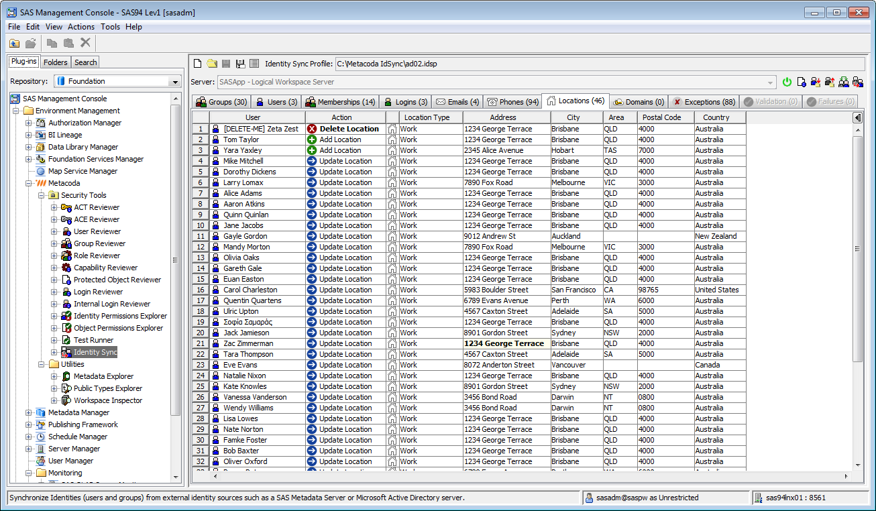Create a new Identity Sync Profile (blank page icon)
This screenshot has height=511, width=876.
(x=198, y=64)
